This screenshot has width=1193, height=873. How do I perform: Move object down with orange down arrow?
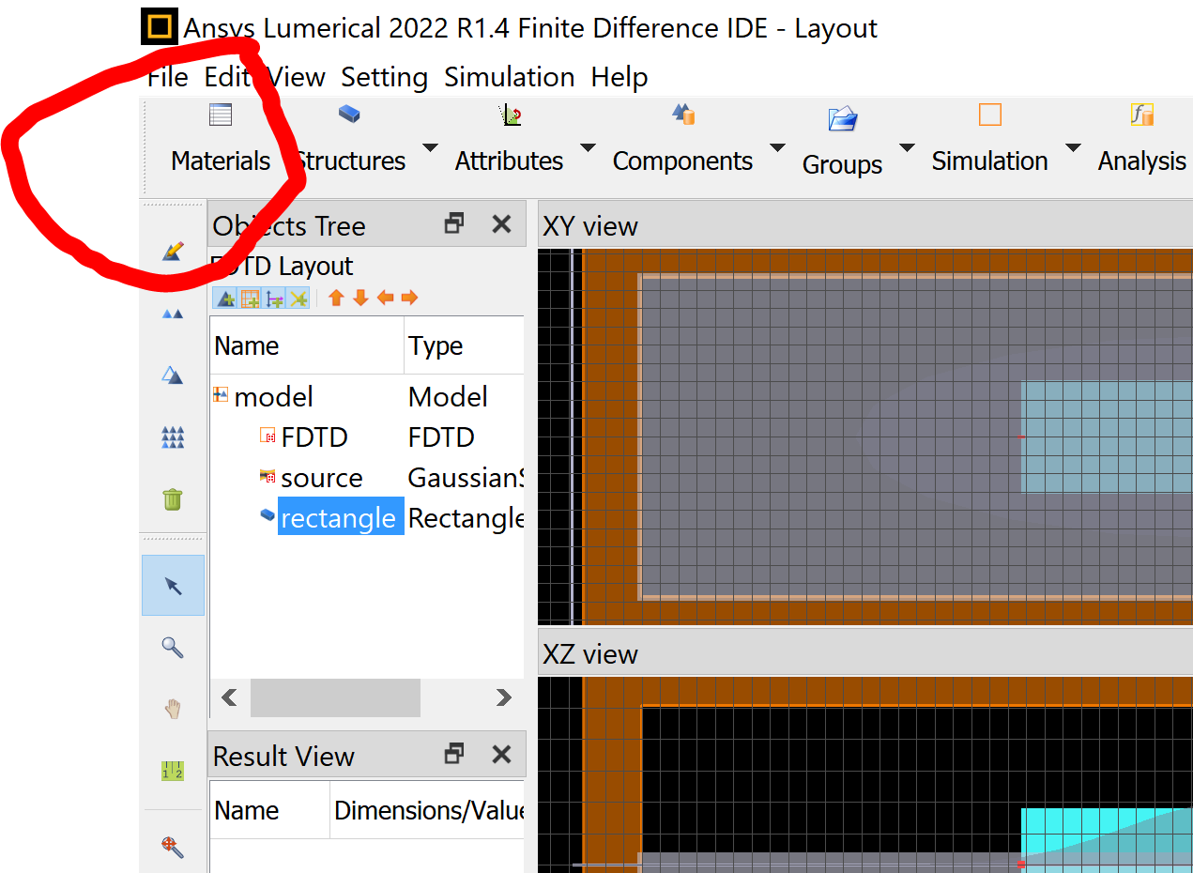[360, 299]
